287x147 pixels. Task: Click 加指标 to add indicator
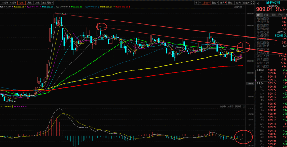[x=231, y=106]
